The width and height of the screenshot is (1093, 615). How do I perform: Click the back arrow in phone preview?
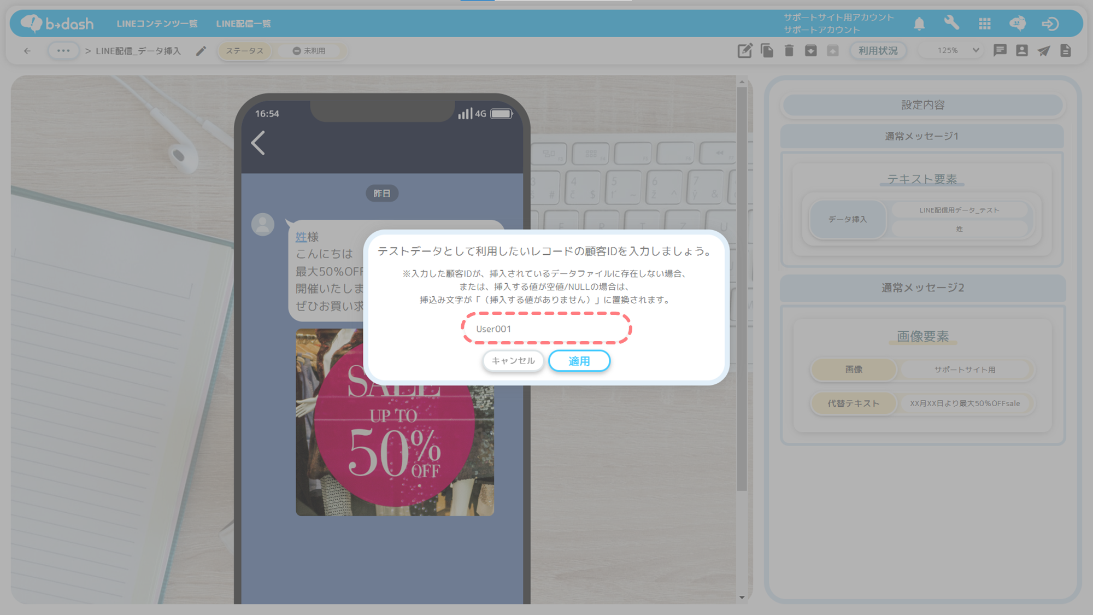tap(258, 143)
